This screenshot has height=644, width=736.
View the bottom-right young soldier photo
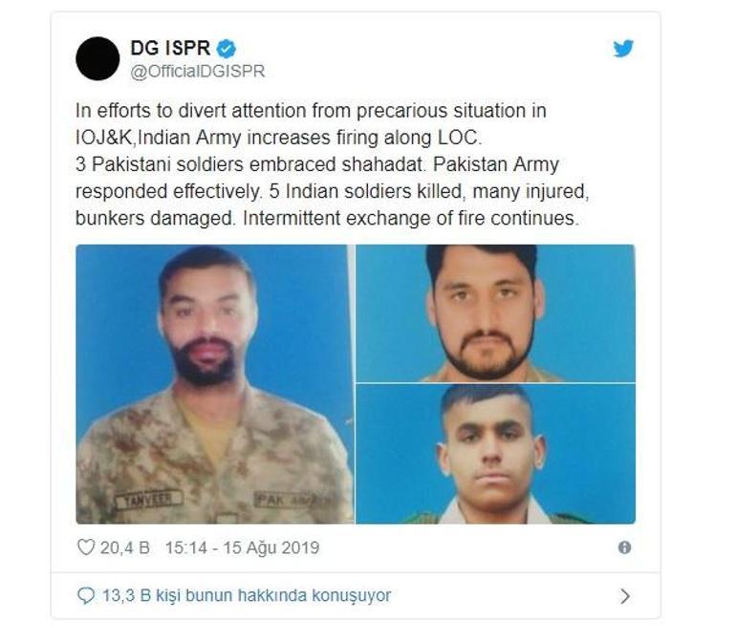[x=496, y=454]
